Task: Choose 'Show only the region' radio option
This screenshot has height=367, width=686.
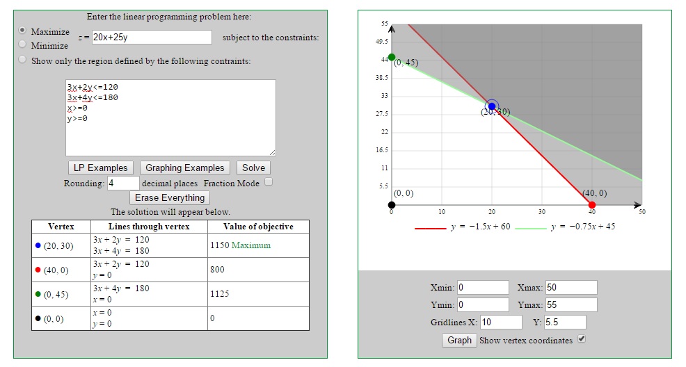Action: click(23, 60)
